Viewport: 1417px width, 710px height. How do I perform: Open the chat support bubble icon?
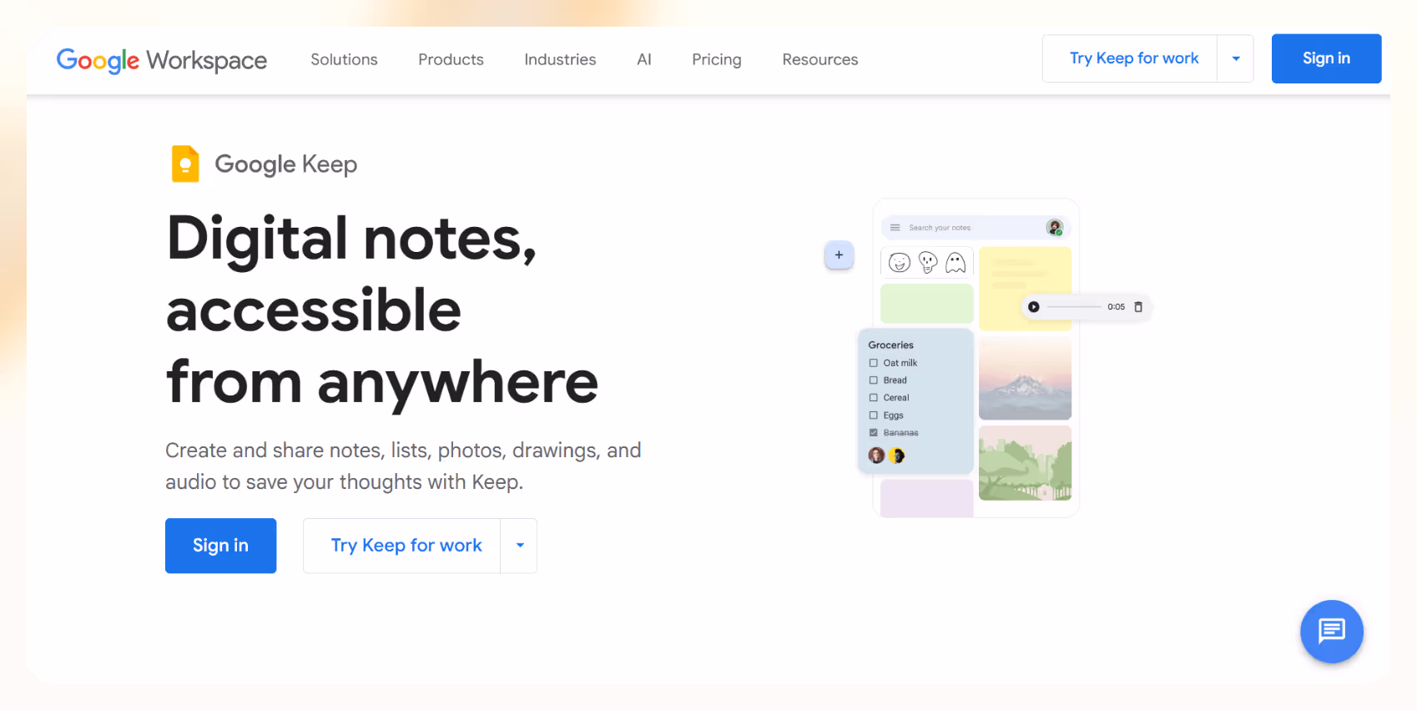click(x=1331, y=632)
